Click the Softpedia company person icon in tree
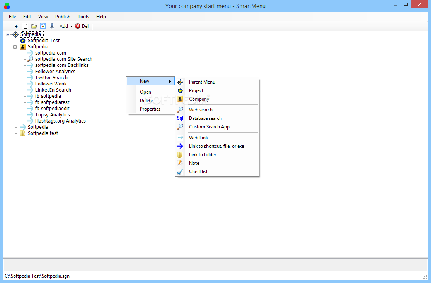Viewport: 431px width, 283px height. (23, 47)
